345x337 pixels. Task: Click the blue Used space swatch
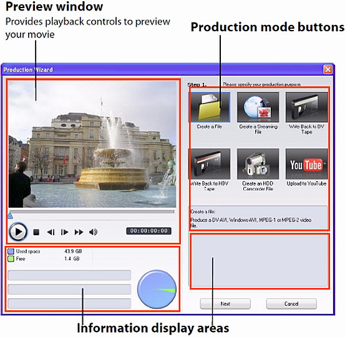pyautogui.click(x=11, y=252)
